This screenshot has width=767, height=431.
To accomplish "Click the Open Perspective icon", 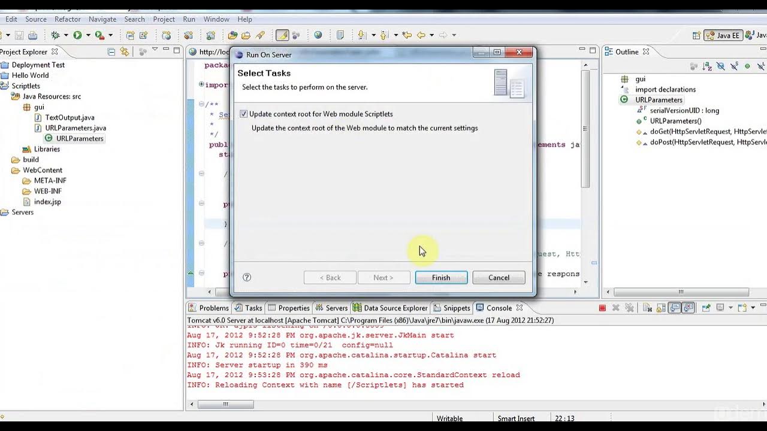I will pyautogui.click(x=697, y=35).
